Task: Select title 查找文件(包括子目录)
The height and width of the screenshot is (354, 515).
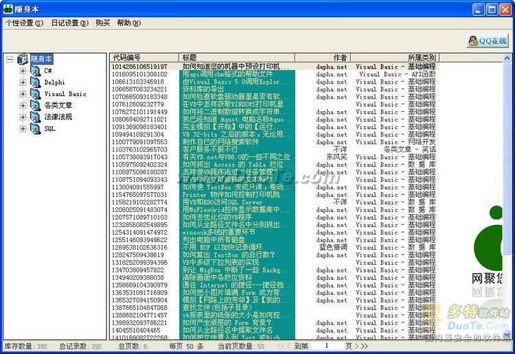Action: (x=217, y=308)
